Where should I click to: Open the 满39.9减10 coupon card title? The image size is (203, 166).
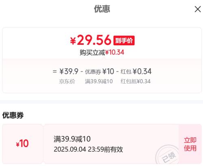pyautogui.click(x=72, y=139)
